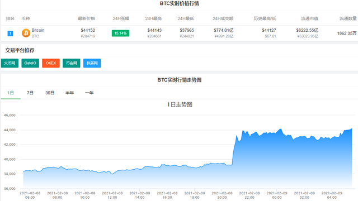The image size is (358, 201).
Task: Switch to the 半年 chart tab
Action: pos(69,93)
